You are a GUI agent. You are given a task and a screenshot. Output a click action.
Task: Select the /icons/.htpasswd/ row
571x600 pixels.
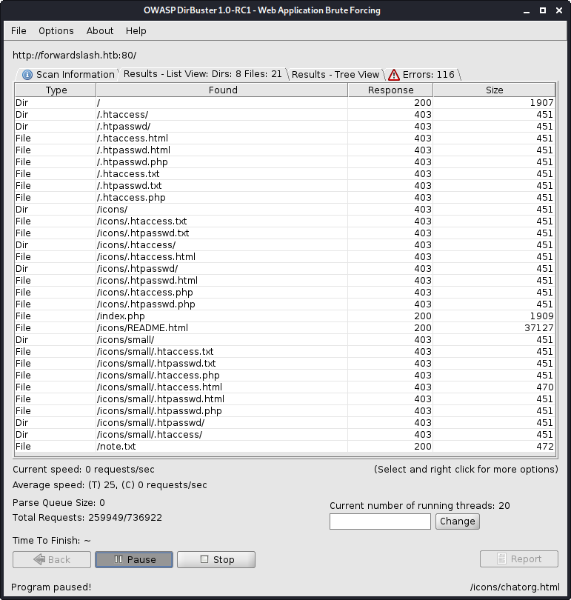(x=284, y=268)
